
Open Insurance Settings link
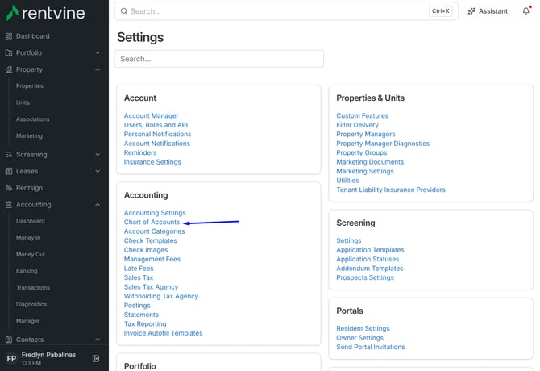(x=152, y=162)
